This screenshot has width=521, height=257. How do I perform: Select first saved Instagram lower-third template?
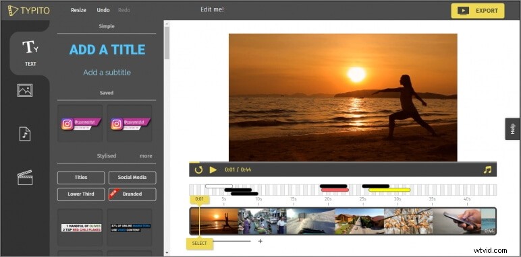click(80, 123)
